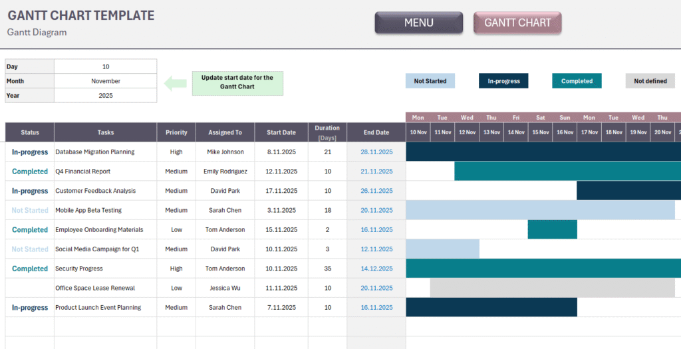Click the 13 Nov date header
The height and width of the screenshot is (349, 681).
[x=491, y=132]
